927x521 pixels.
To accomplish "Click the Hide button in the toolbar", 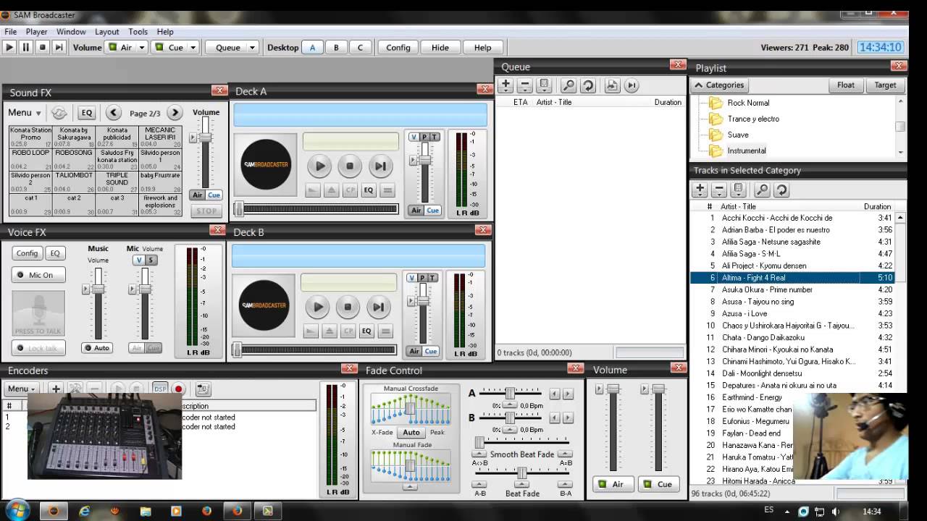I will pyautogui.click(x=440, y=47).
